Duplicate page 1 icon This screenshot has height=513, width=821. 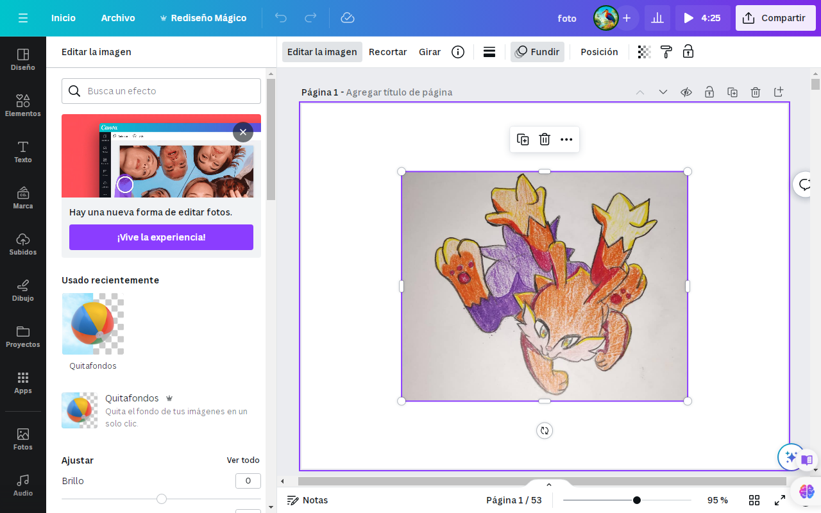point(732,92)
